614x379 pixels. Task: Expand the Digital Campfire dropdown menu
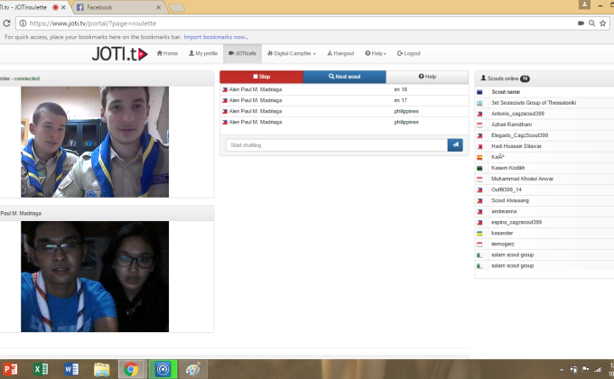[x=294, y=53]
